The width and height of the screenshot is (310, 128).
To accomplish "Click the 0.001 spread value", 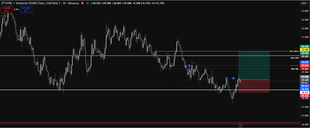I will click(16, 9).
